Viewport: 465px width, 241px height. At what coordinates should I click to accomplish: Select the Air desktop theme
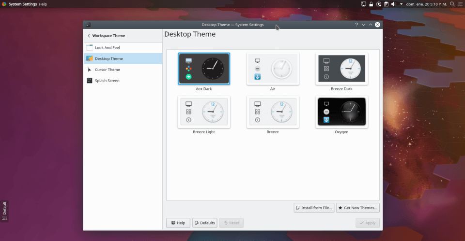pos(273,69)
